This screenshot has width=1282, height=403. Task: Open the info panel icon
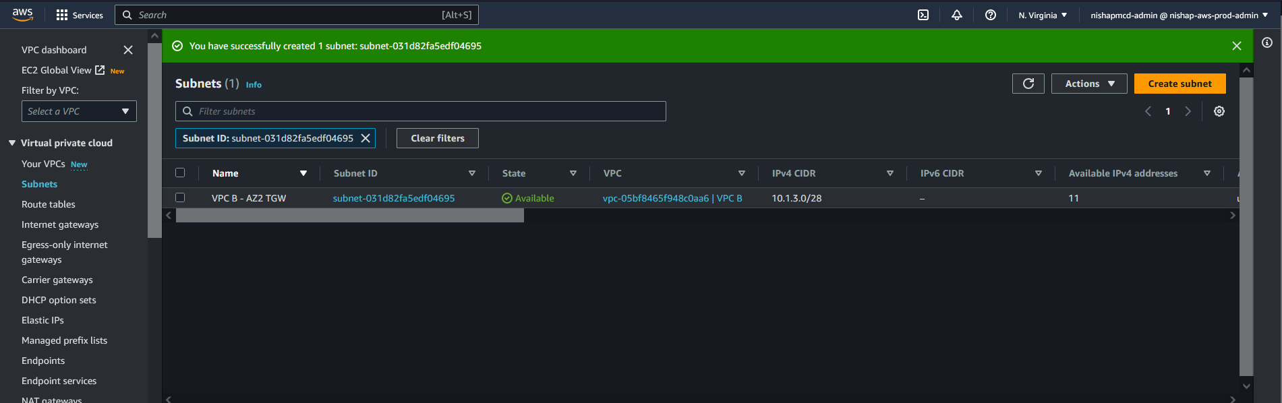click(x=1267, y=42)
